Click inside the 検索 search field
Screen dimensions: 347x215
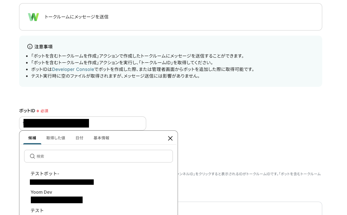(99, 156)
